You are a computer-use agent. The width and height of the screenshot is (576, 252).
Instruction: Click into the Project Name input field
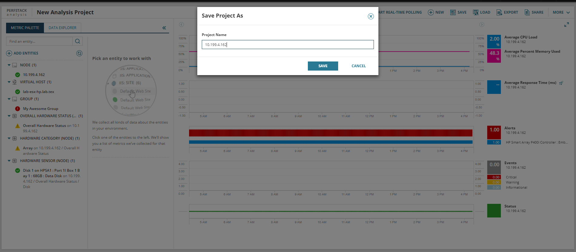tap(288, 45)
